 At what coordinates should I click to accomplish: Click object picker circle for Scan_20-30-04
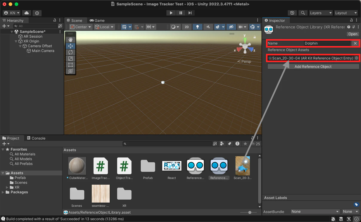click(357, 58)
